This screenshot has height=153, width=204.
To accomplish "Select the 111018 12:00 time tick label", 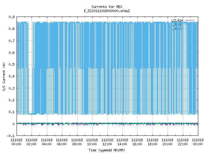I will (x=107, y=142).
